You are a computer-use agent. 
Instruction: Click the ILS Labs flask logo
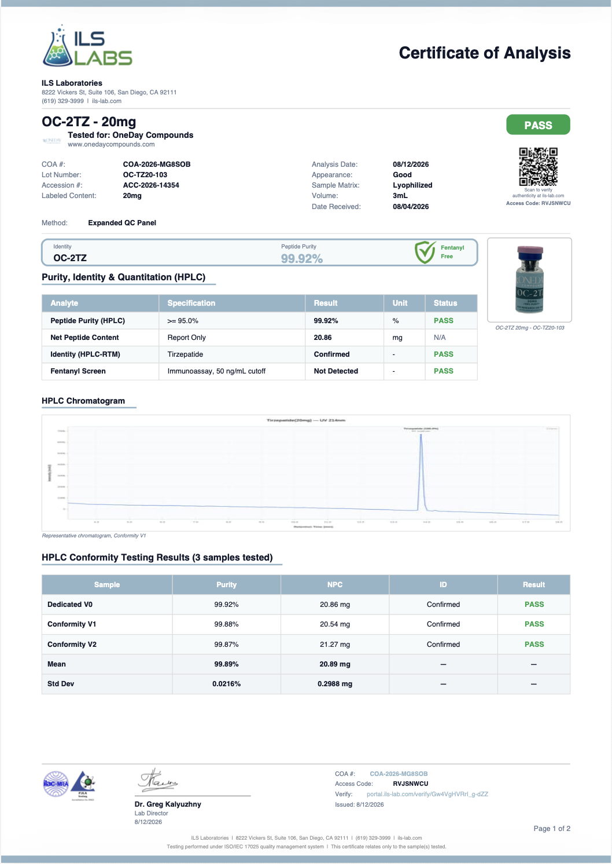(x=87, y=46)
